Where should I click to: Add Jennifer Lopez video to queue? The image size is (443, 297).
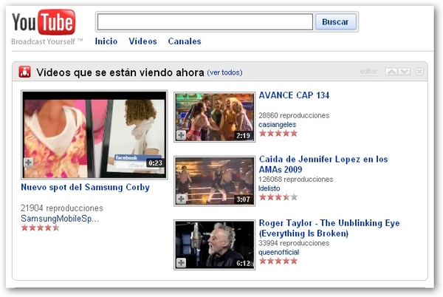[x=181, y=199]
